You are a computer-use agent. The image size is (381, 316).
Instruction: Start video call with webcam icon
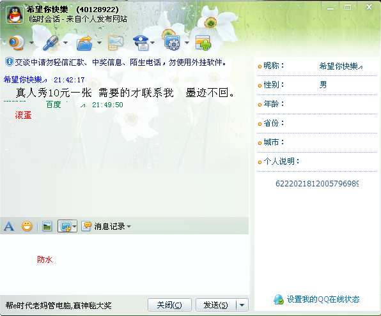tap(17, 43)
